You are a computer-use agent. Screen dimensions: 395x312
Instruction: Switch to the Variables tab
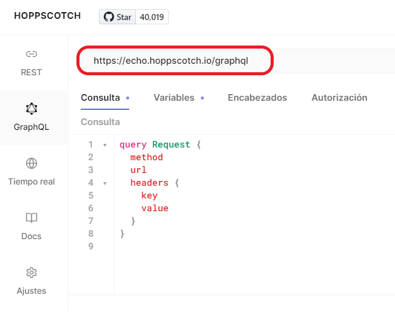tap(178, 98)
